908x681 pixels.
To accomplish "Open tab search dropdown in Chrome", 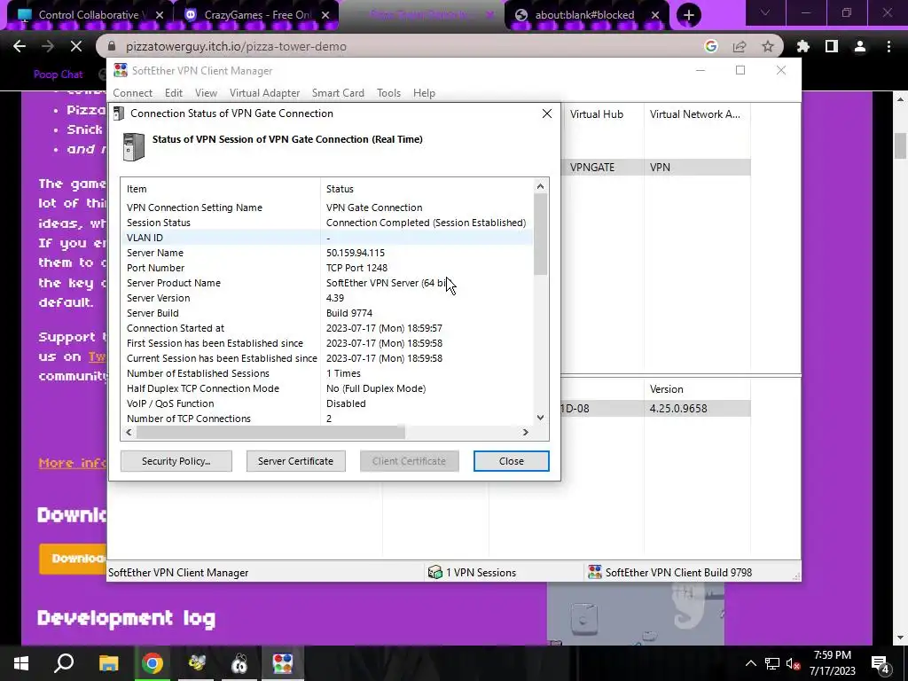I will pos(765,12).
